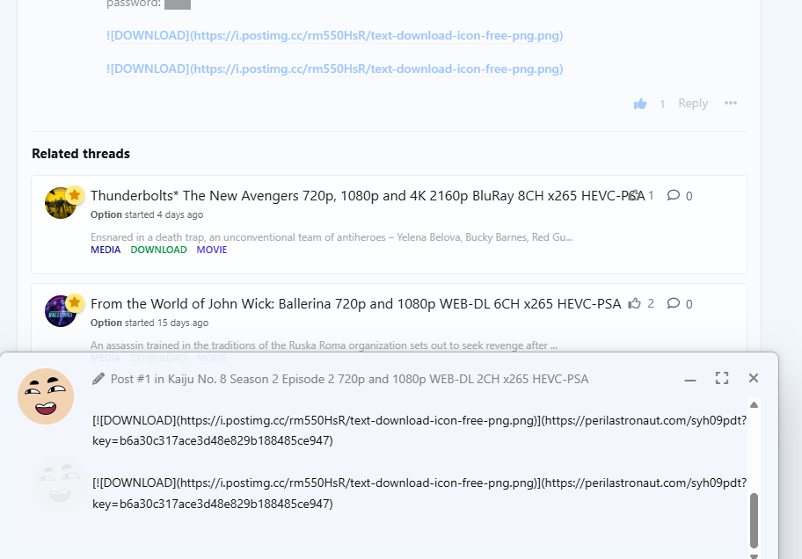The width and height of the screenshot is (802, 559).
Task: Open comments icon on Thunderbolts thread
Action: pyautogui.click(x=673, y=195)
